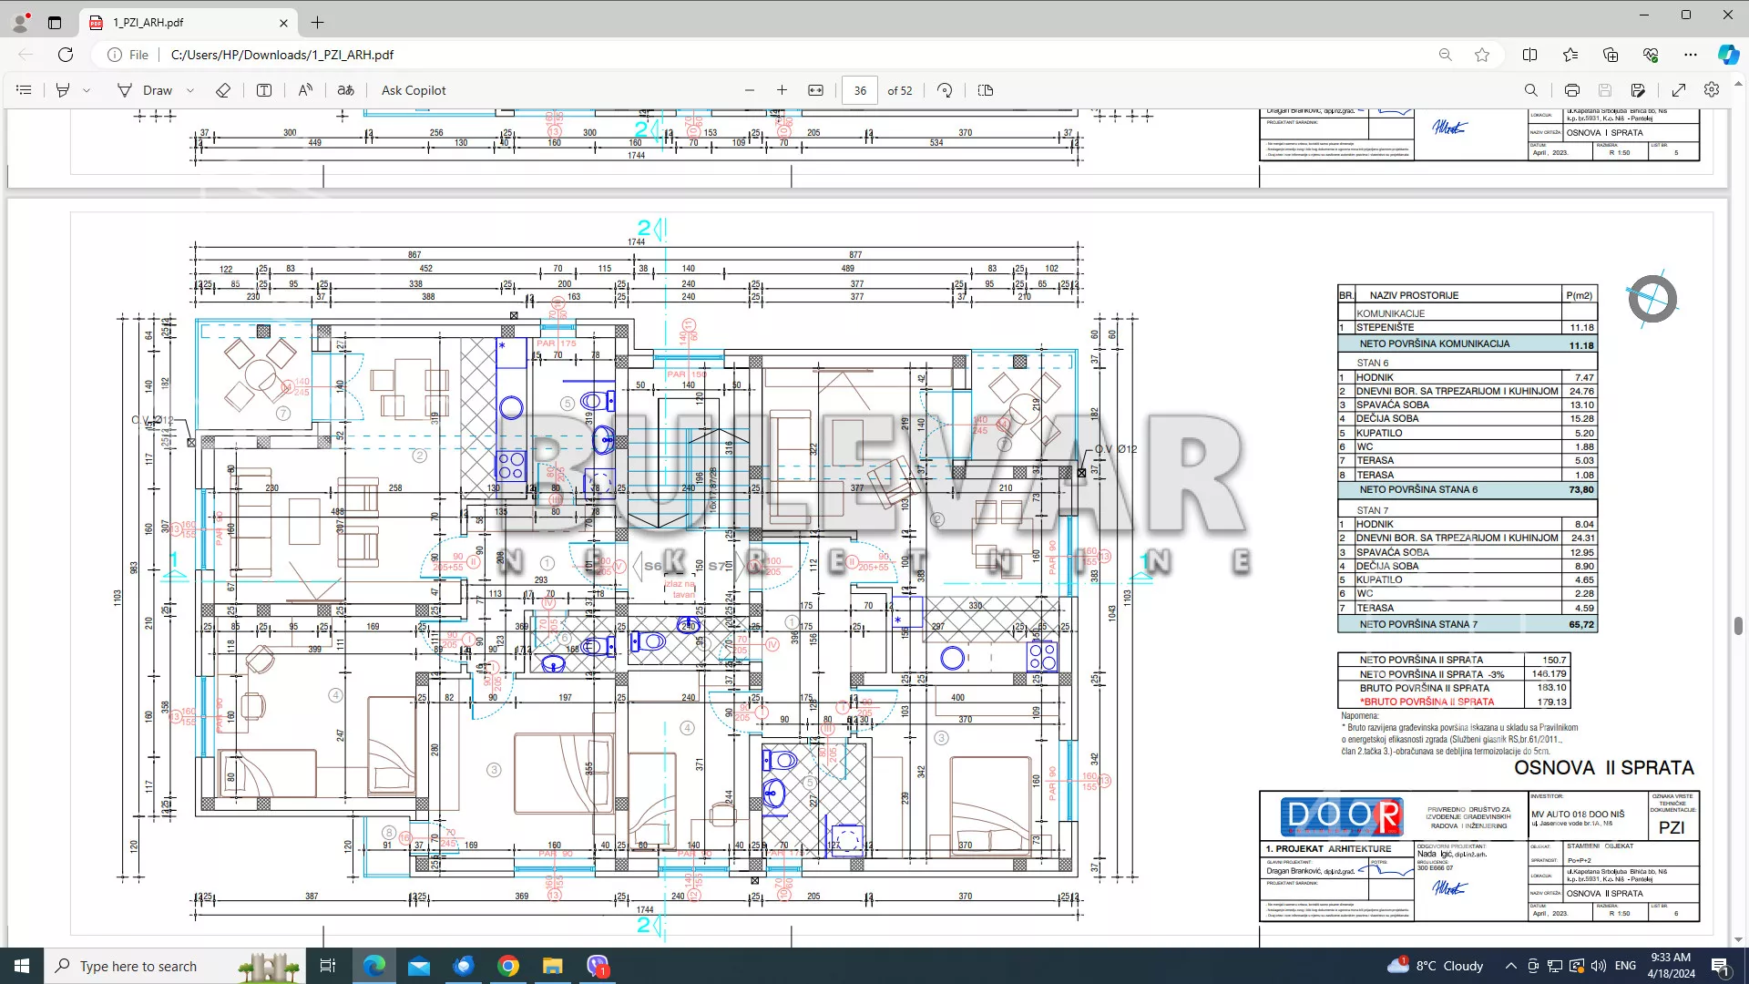Open the notification center
The height and width of the screenshot is (984, 1749).
[x=1721, y=966]
